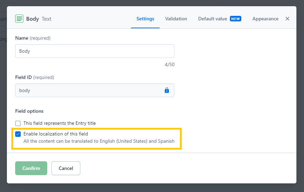
Task: Click "Enable localization of this field" label
Action: tap(55, 134)
